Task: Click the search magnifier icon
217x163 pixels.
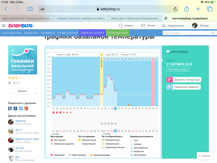Action: [x=212, y=33]
